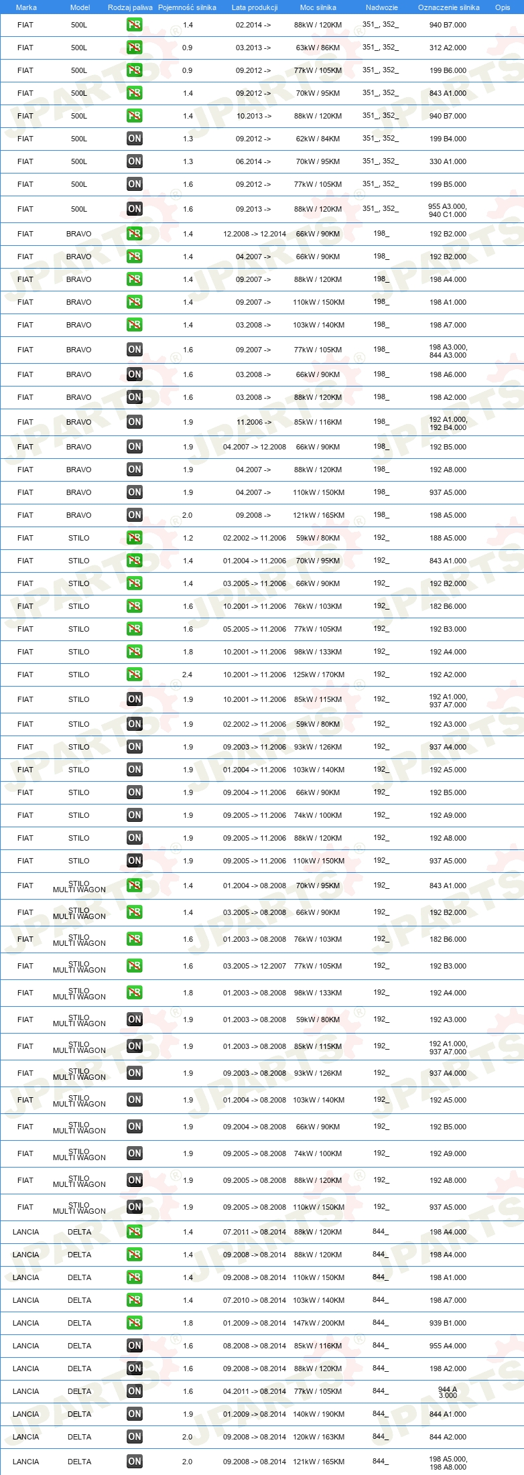Click the ON icon in the 199 B5.000 row
This screenshot has width=524, height=1475.
pos(135,184)
